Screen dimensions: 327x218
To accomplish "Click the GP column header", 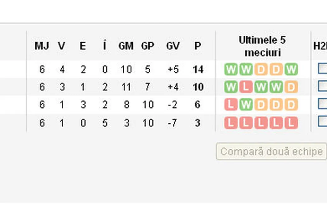I will [148, 46].
